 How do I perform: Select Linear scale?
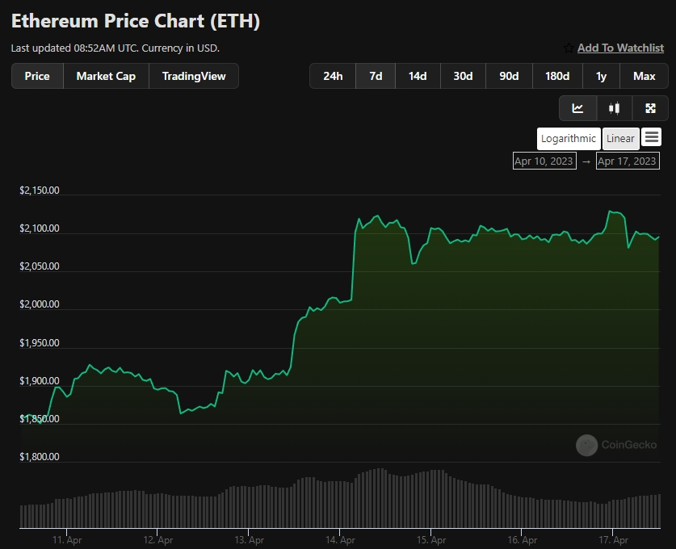coord(620,139)
